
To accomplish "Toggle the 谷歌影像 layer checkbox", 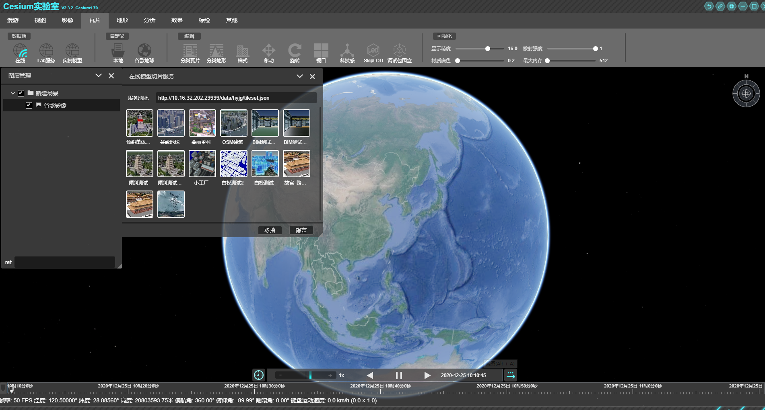I will point(29,105).
